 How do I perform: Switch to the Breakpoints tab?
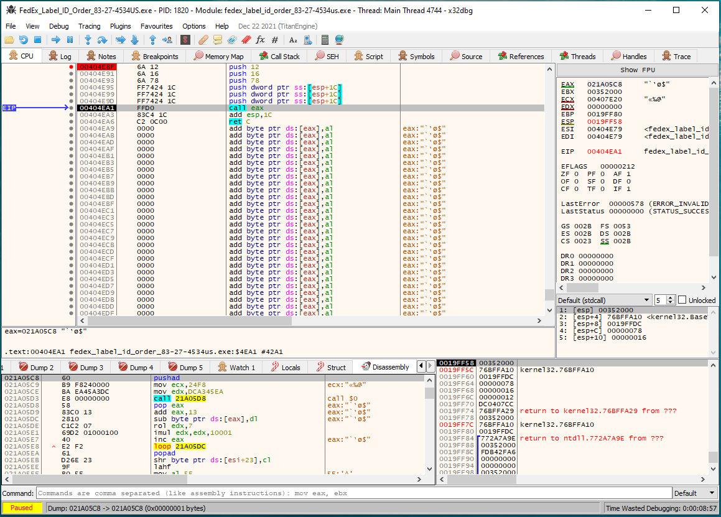coord(155,56)
